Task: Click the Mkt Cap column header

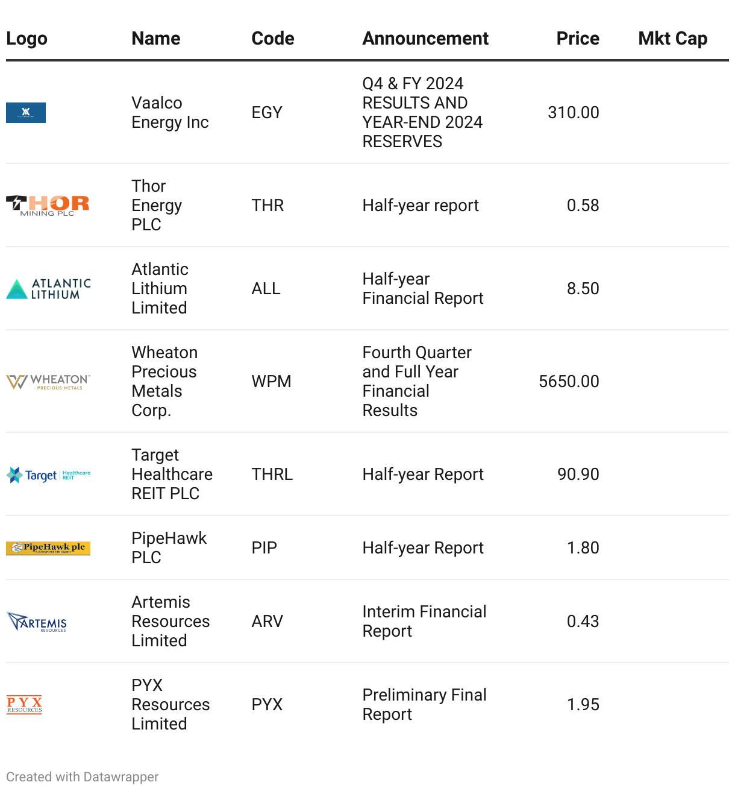Action: point(672,39)
